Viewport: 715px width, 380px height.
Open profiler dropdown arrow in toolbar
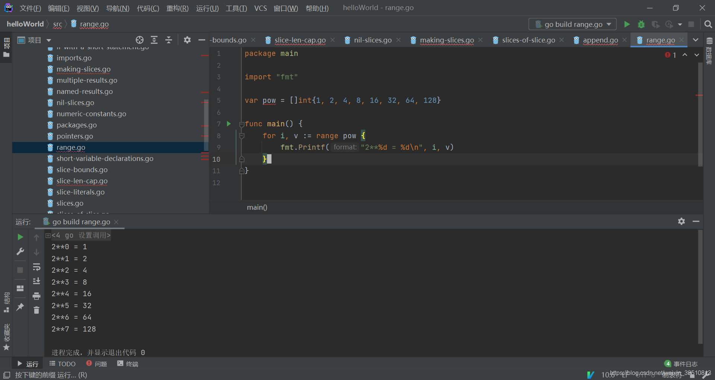(680, 24)
